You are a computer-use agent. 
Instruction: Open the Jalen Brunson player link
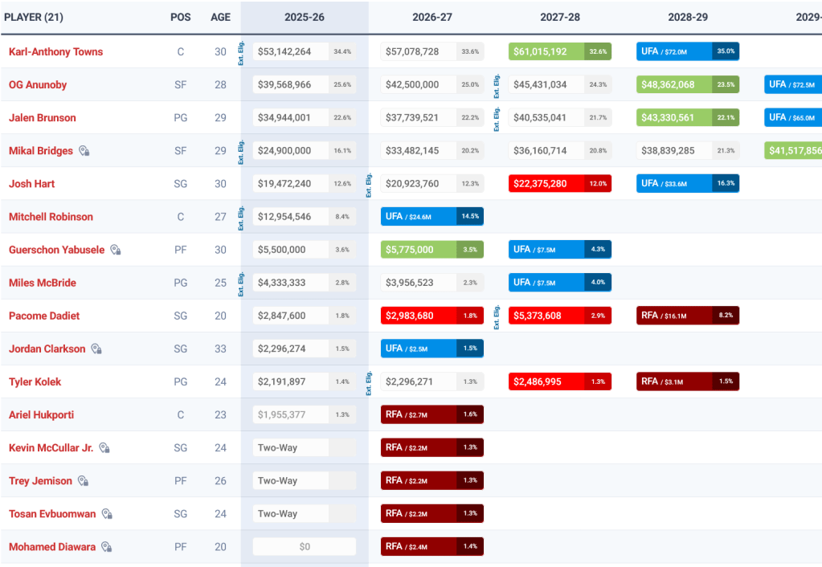point(43,118)
